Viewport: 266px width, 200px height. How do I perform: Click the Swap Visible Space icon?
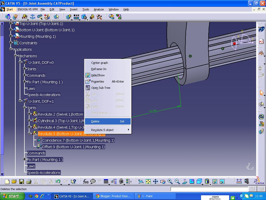pos(222,182)
